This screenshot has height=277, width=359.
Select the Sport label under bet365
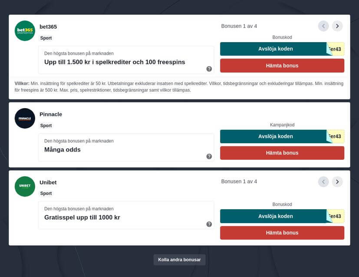(46, 38)
